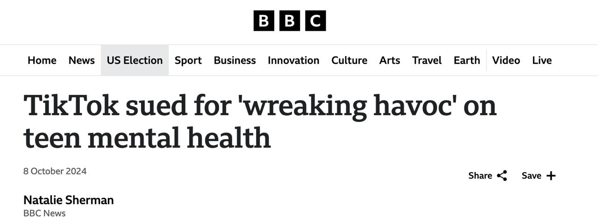Viewport: 598px width, 223px height.
Task: Click the BBC logo
Action: coord(290,21)
